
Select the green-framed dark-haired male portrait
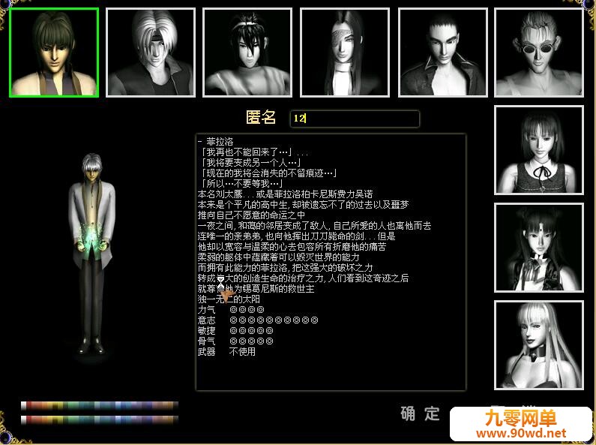point(54,53)
